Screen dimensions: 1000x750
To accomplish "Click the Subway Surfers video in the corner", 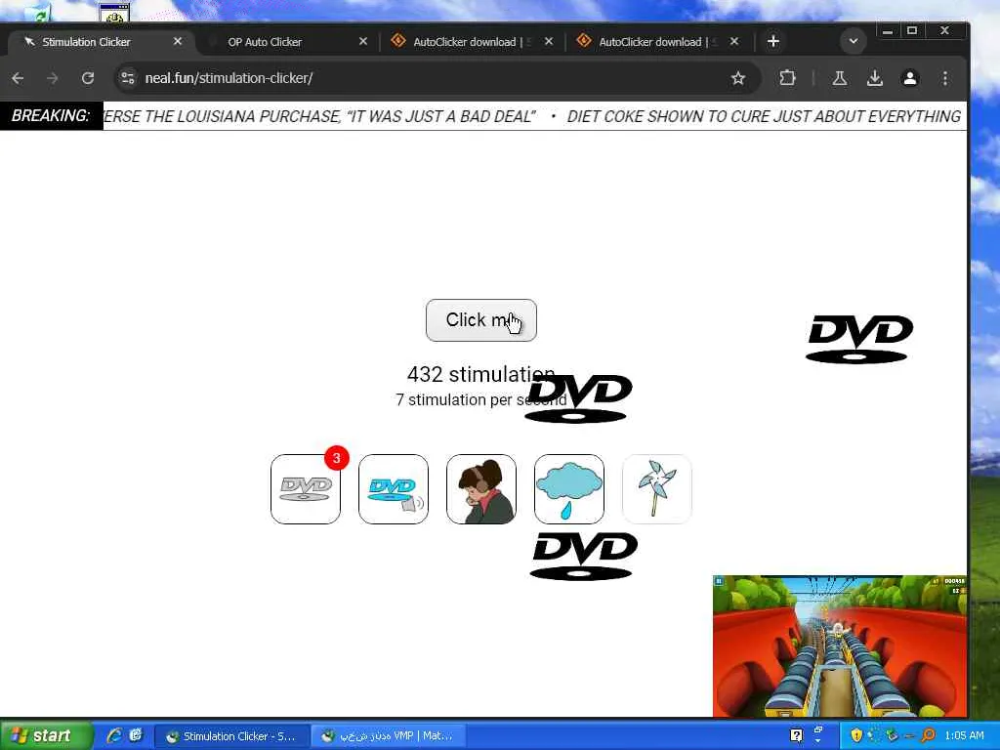I will point(840,646).
